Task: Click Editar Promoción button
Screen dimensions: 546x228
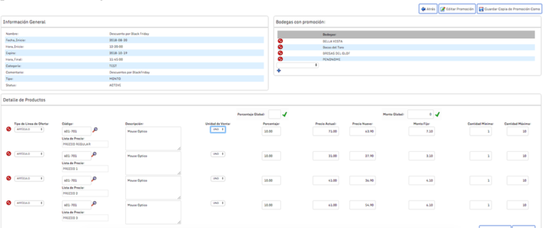Action: pyautogui.click(x=457, y=9)
